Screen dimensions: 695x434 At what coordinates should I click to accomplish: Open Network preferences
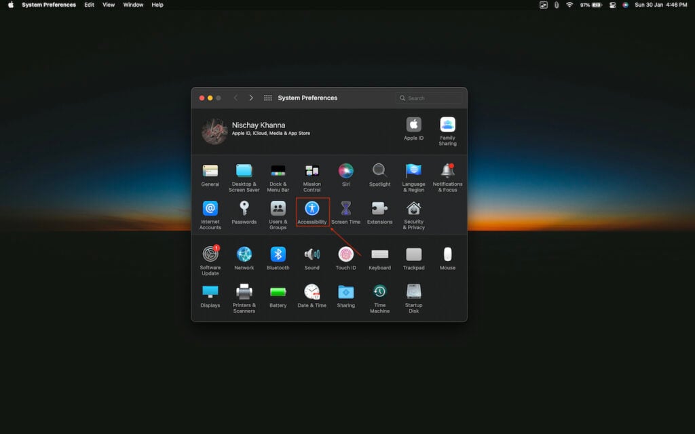[244, 259]
